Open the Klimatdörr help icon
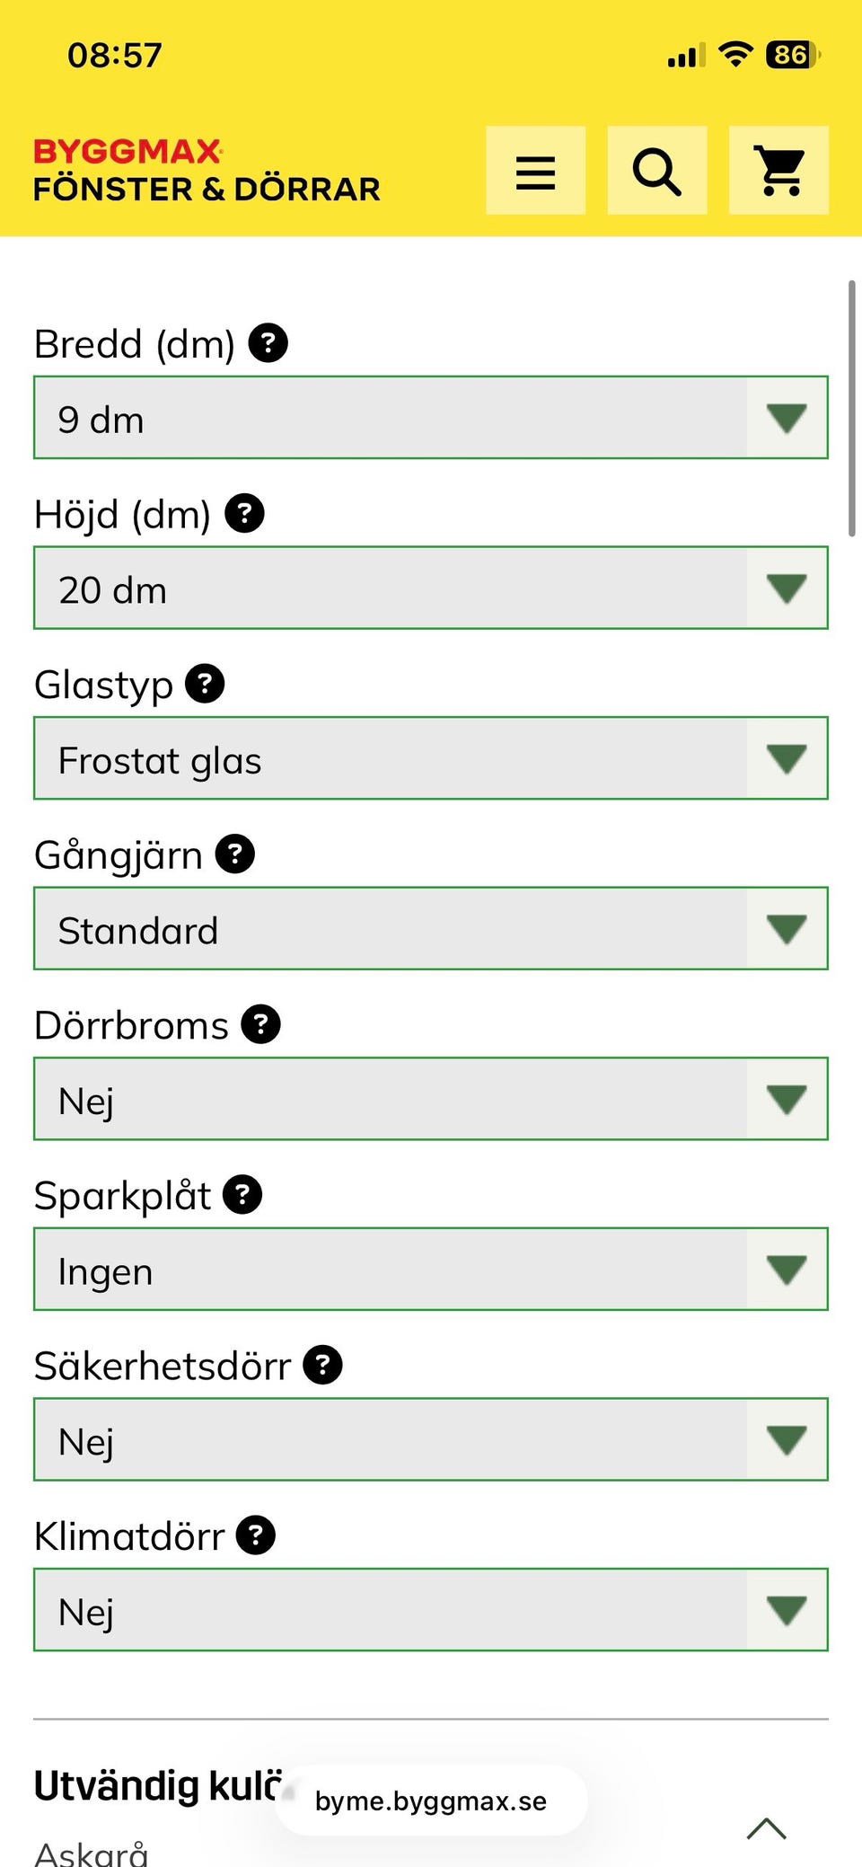Screen dimensions: 862x1867 click(x=256, y=1535)
